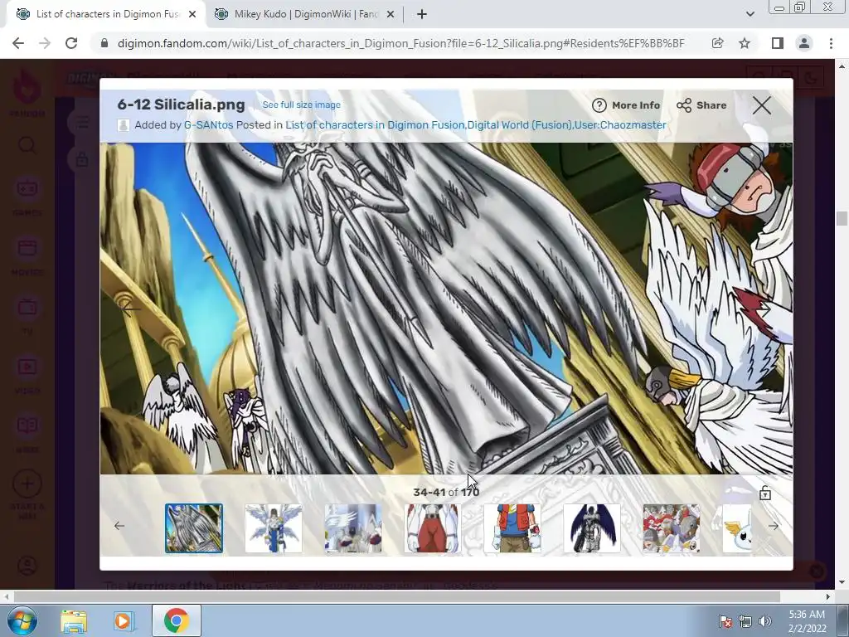Screen dimensions: 849x637
Task: Open Digital World (Fusion) link
Action: click(519, 124)
